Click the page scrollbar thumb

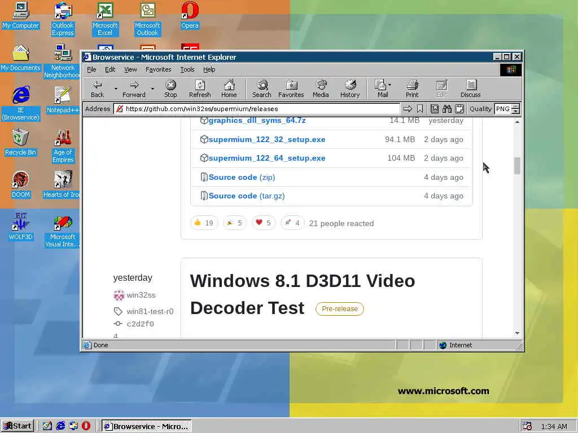[x=517, y=166]
